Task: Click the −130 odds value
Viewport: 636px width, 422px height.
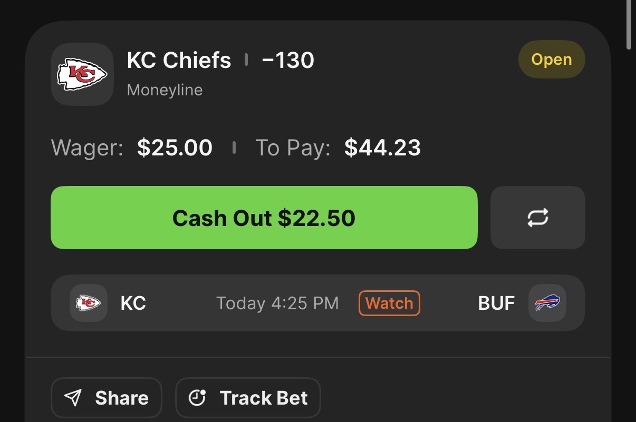Action: [288, 61]
